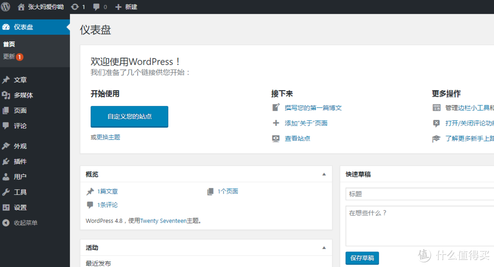Viewport: 494px width, 267px height.
Task: Open the comments bubble in admin bar
Action: (x=97, y=7)
